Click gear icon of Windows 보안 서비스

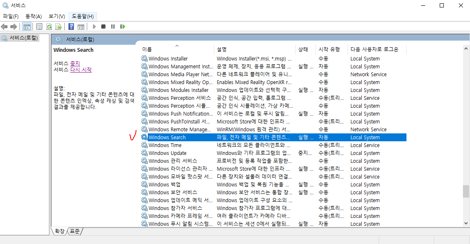144,192
